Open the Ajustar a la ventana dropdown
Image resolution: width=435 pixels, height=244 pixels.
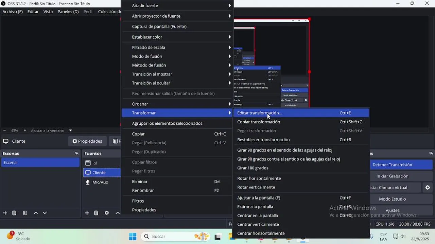71,130
